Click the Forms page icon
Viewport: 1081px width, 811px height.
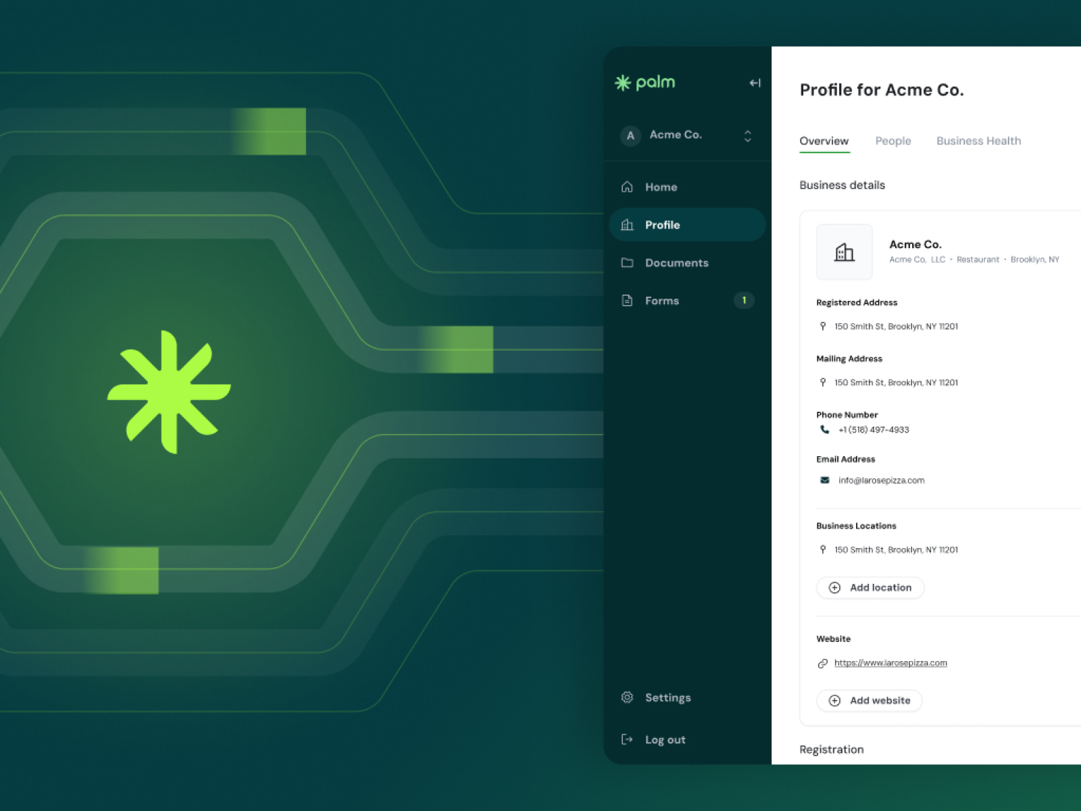(627, 301)
